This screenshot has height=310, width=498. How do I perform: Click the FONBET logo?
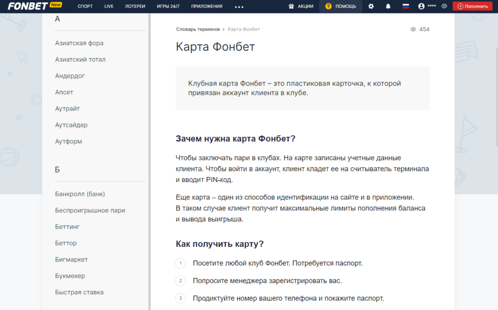click(x=28, y=6)
